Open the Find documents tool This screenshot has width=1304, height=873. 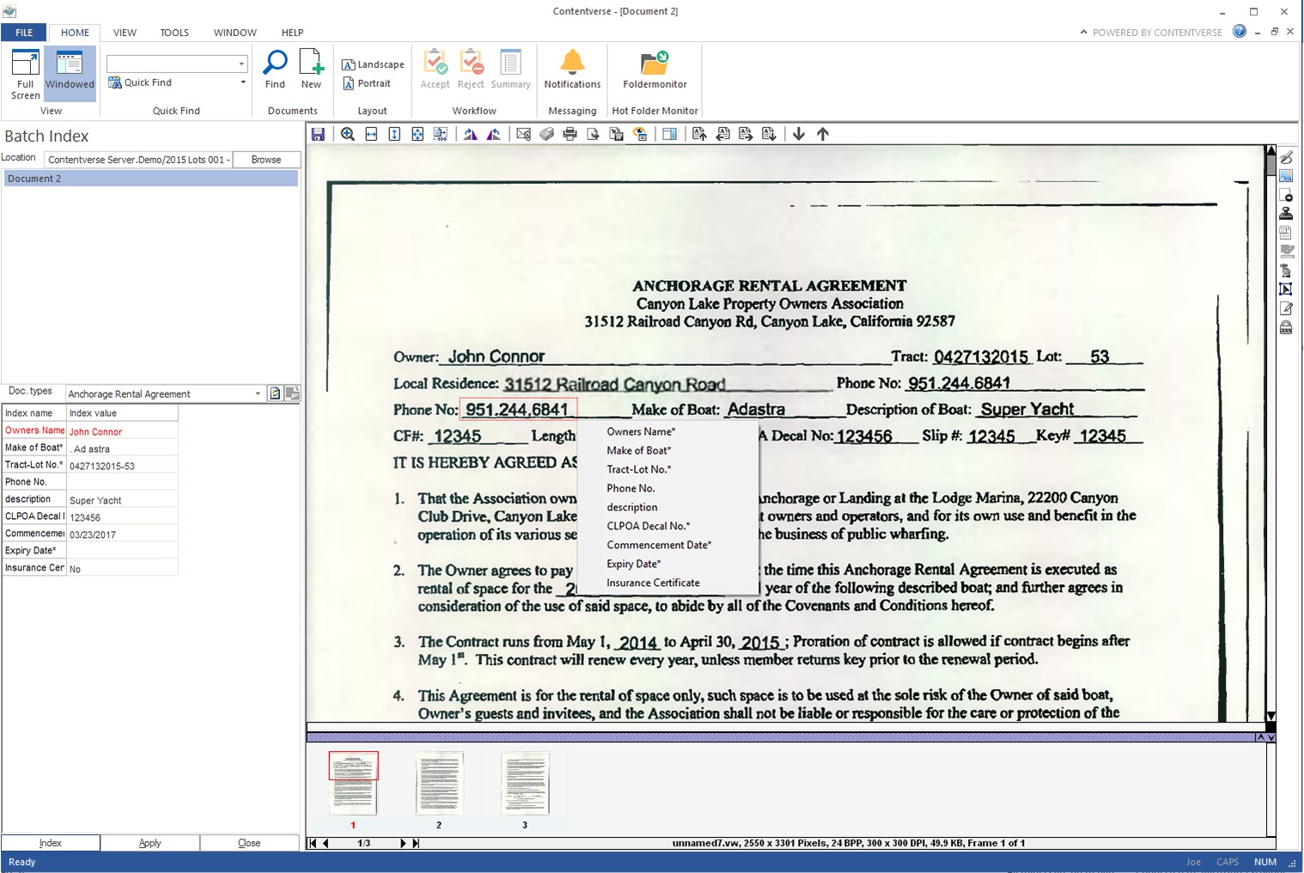(x=275, y=69)
